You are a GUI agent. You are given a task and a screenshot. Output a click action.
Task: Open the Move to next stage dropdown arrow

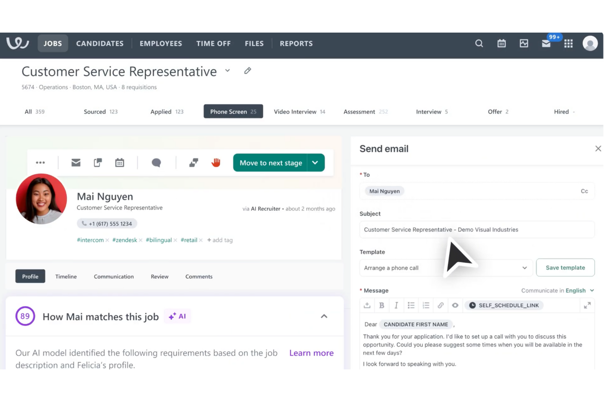(315, 163)
